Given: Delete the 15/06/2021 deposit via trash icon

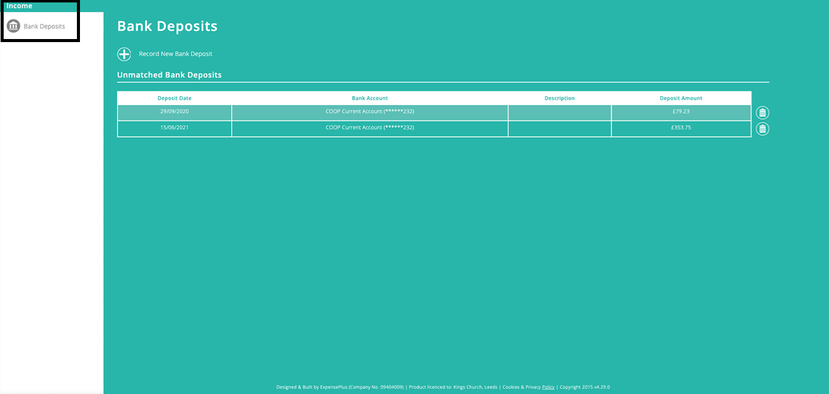Looking at the screenshot, I should tap(762, 129).
